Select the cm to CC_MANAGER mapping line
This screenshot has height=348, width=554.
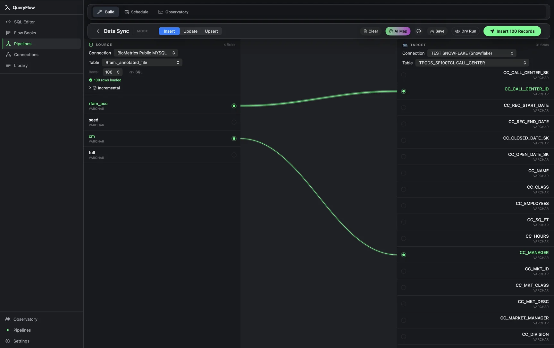click(x=319, y=196)
